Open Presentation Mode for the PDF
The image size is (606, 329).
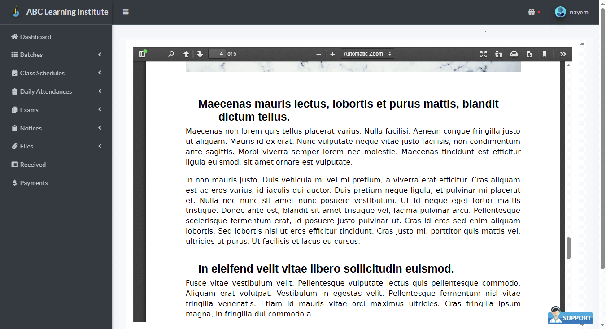[484, 54]
